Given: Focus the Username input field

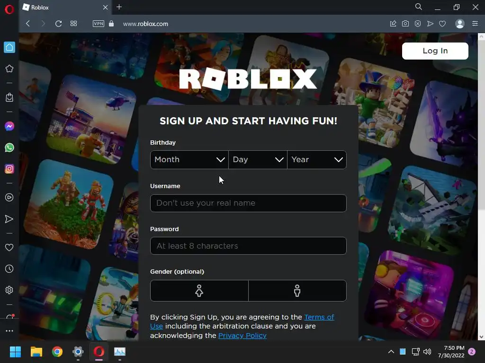Looking at the screenshot, I should pos(248,203).
